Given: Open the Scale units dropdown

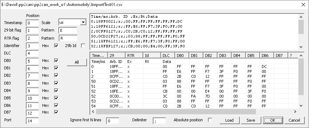Looking at the screenshot, I should (x=83, y=22).
